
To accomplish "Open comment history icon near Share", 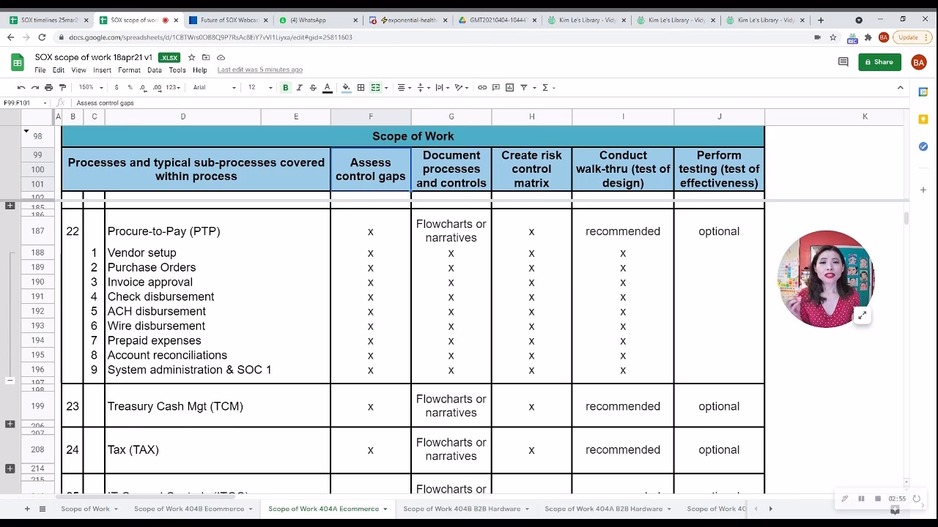I will coord(843,62).
